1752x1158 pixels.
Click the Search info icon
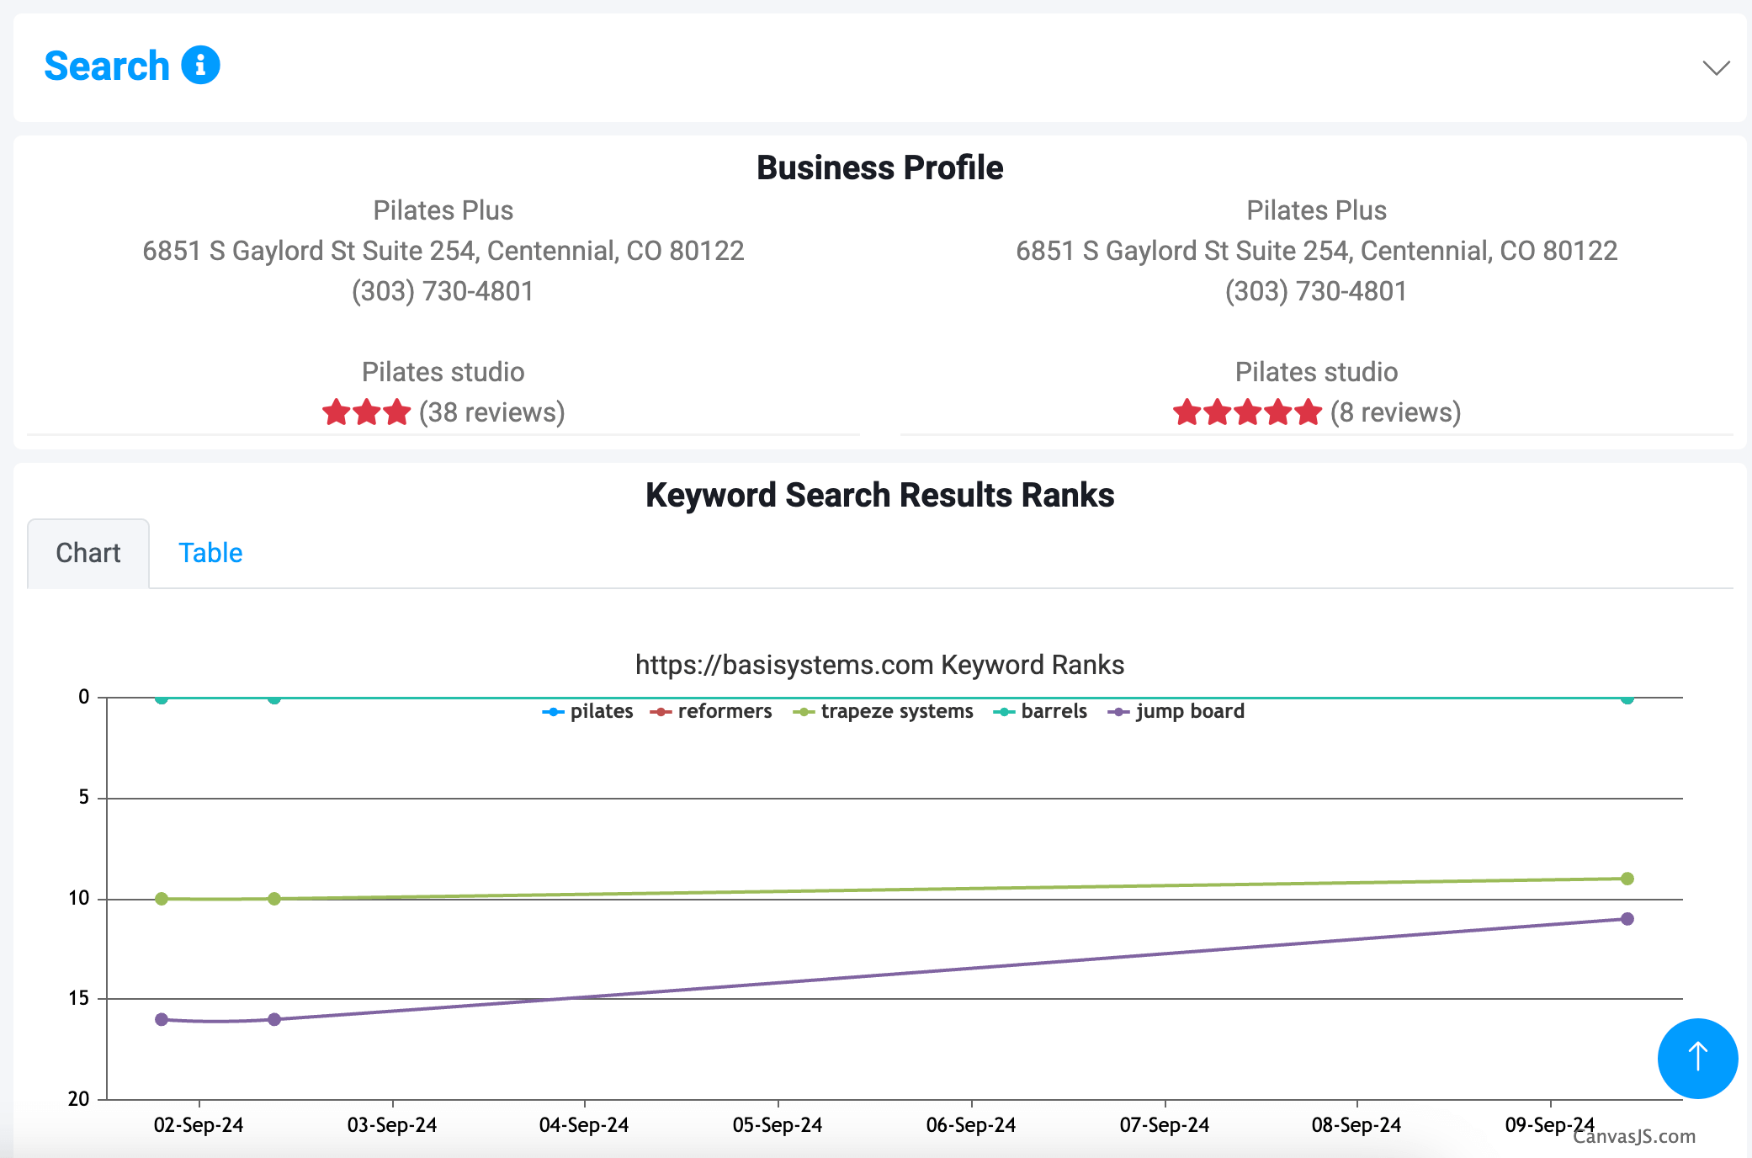click(x=200, y=65)
